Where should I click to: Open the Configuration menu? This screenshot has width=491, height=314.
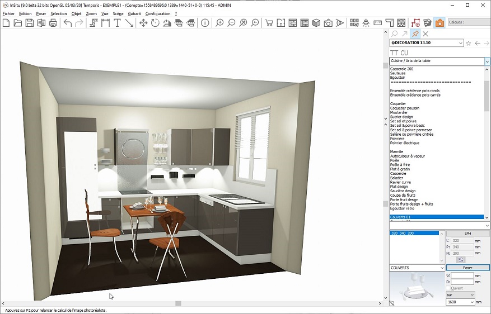pos(157,13)
